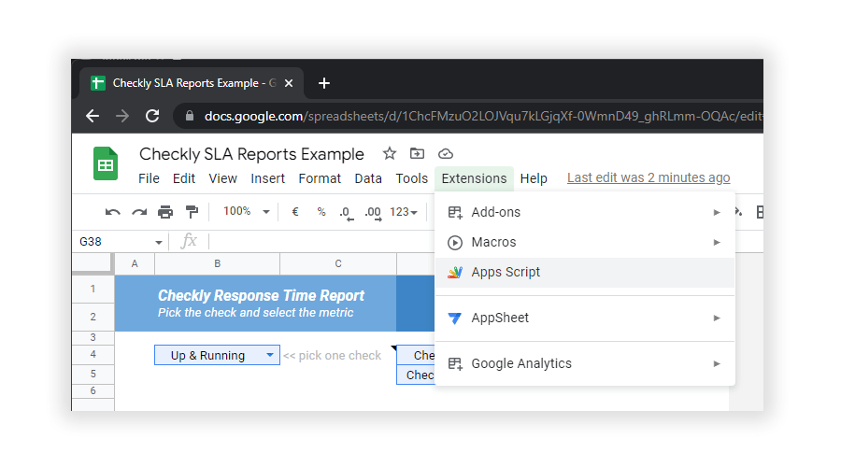Click 'Pick the check and select the metric' text

[255, 313]
